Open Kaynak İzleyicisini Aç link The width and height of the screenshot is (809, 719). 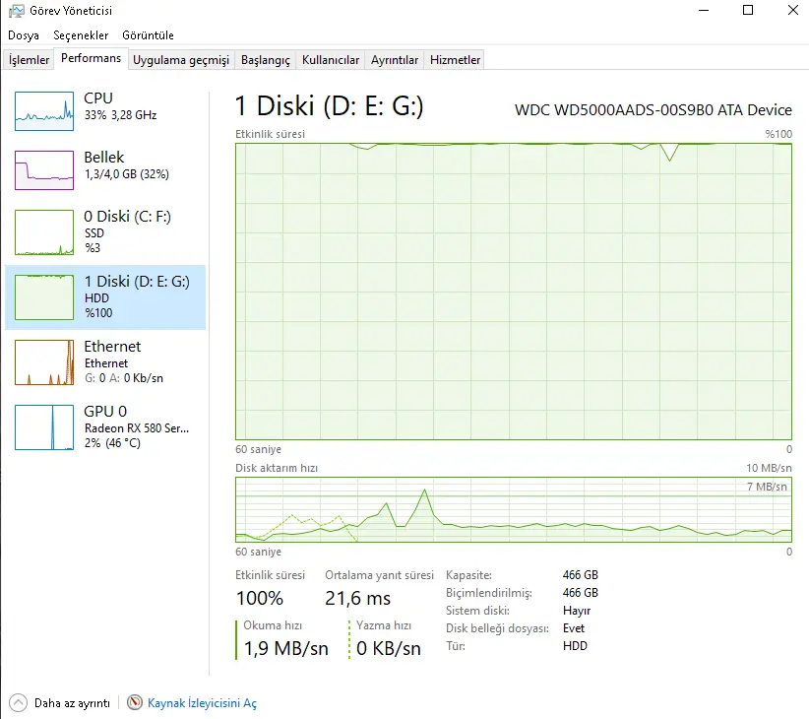(202, 703)
